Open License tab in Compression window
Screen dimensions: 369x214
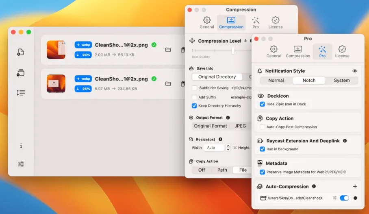pos(276,23)
